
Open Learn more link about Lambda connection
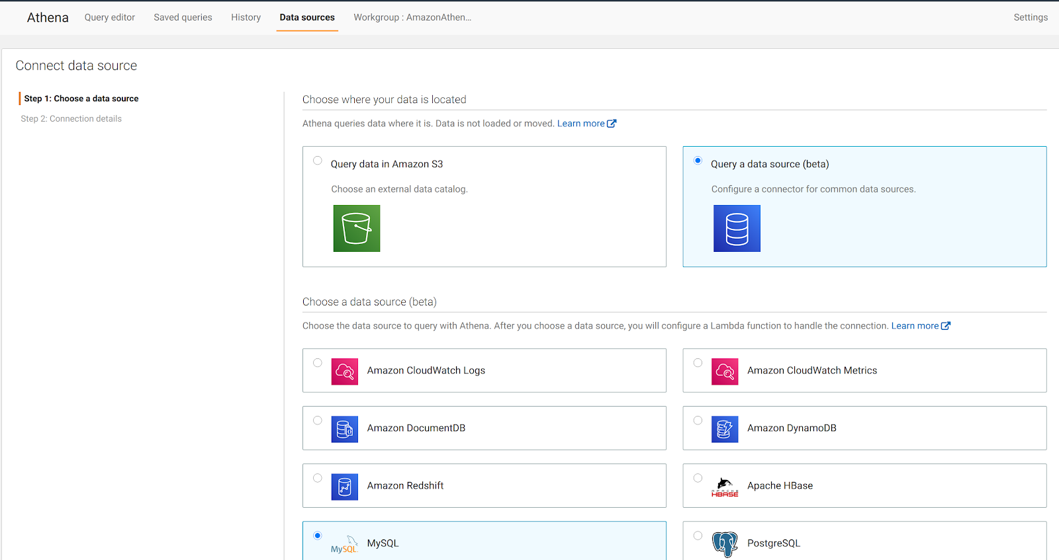point(915,326)
